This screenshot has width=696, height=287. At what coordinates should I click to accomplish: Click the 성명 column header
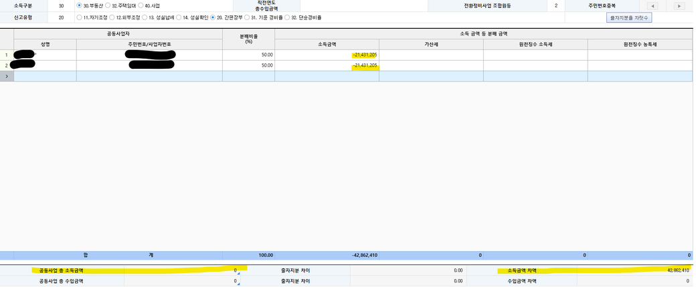click(x=45, y=44)
